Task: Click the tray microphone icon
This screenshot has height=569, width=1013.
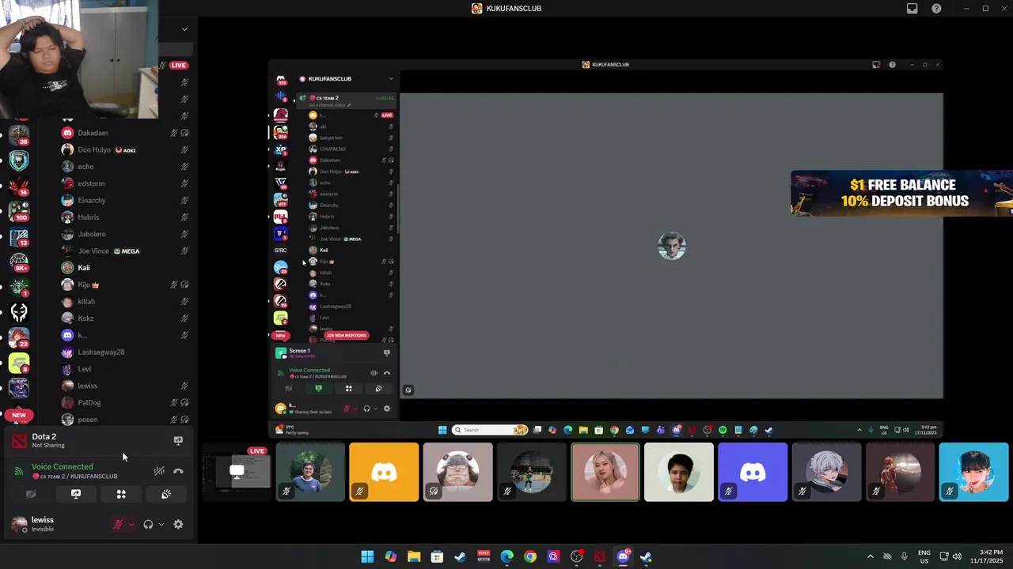Action: [904, 556]
